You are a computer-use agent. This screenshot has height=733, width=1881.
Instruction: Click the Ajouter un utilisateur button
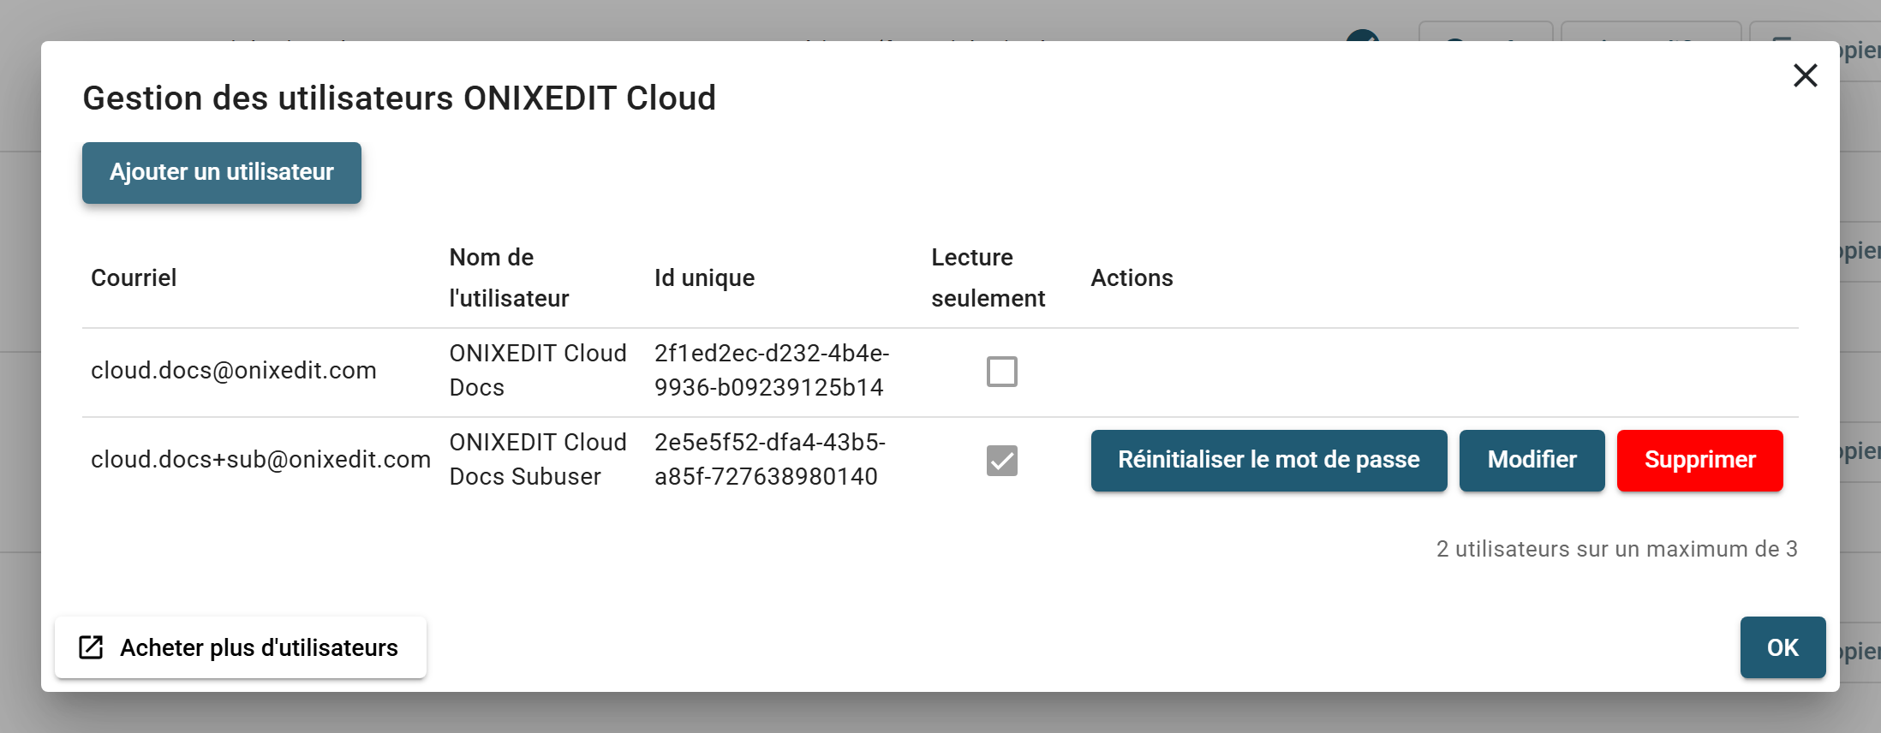[x=222, y=172]
